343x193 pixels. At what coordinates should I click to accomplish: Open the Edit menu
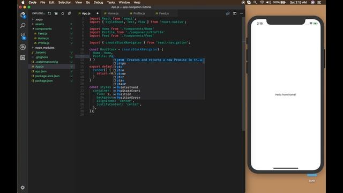(x=51, y=2)
